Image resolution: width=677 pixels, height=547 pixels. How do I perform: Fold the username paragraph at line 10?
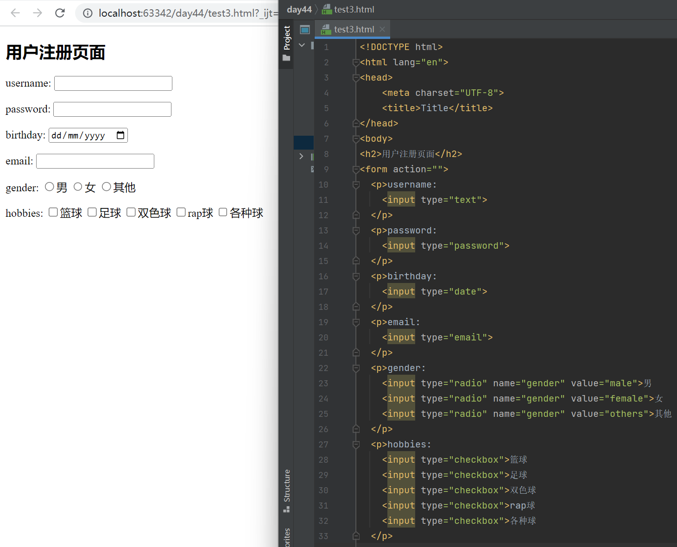356,185
